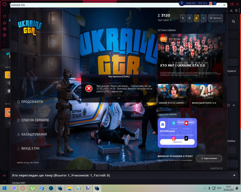Open 'ВЕЛИКОДНІЙ ФАРМ | 2.9' news thumbnail
Screen dimensions: 241x192
207,96
